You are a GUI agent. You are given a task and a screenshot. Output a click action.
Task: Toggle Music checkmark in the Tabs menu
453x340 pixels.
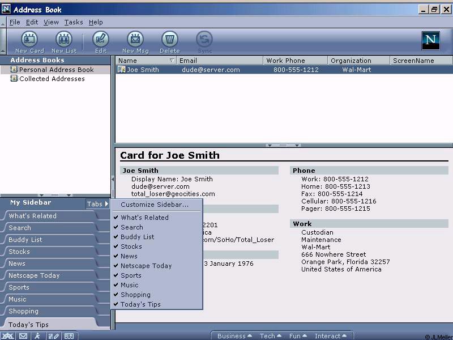[x=116, y=285]
